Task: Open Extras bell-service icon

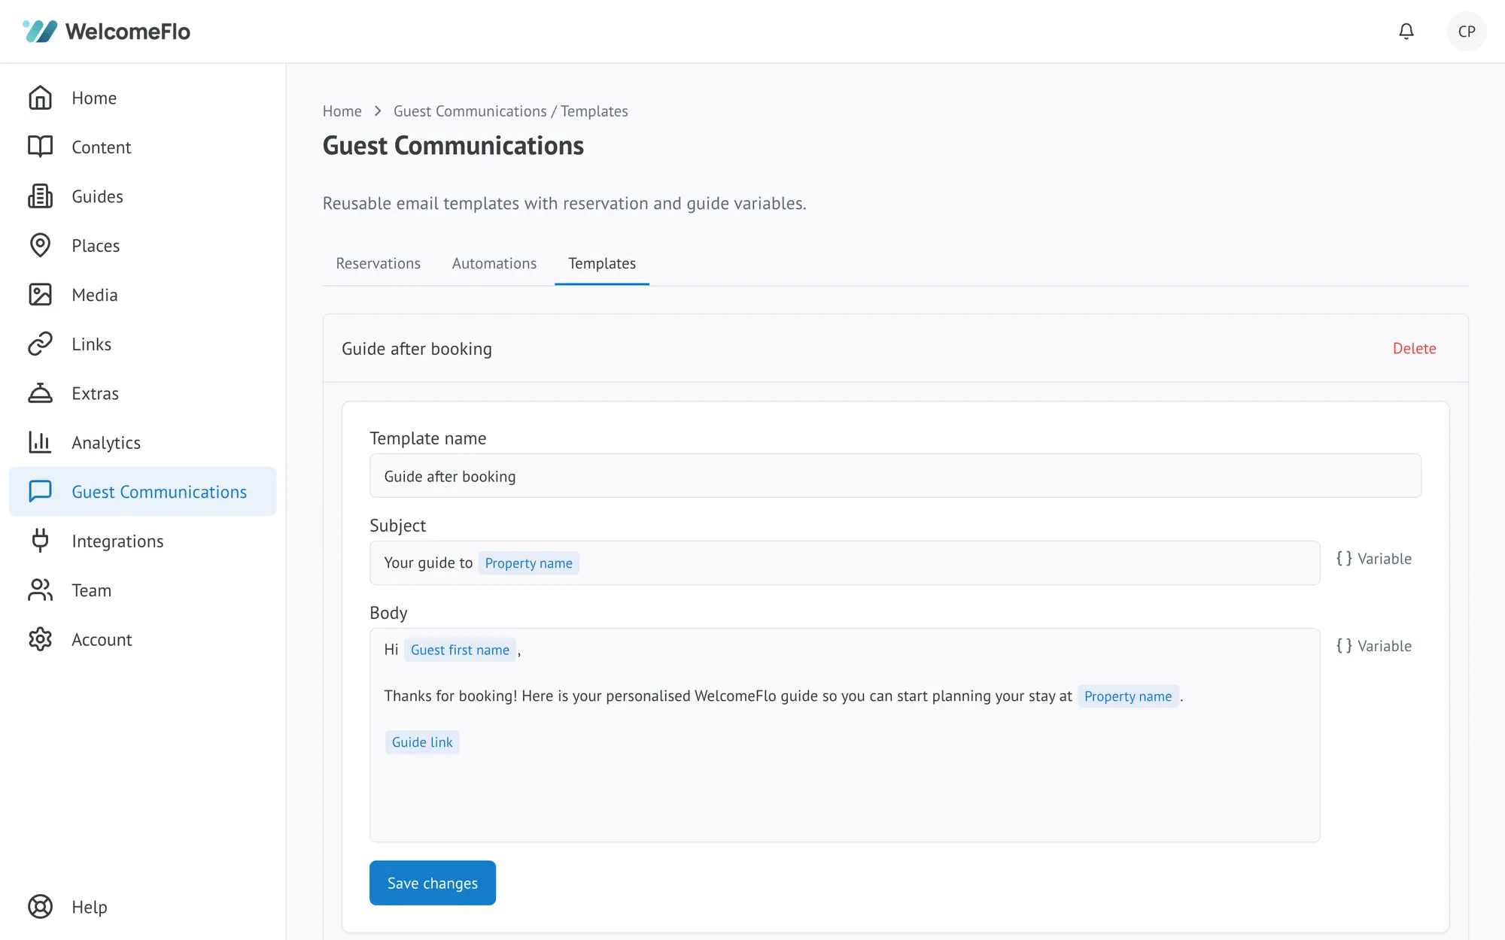Action: (x=41, y=393)
